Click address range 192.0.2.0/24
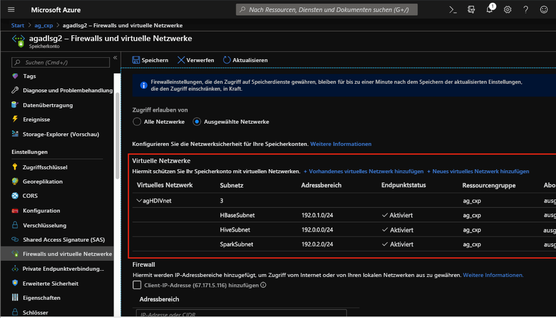The image size is (556, 318). click(x=318, y=244)
